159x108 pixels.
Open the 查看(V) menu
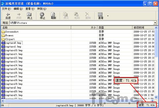coord(30,9)
